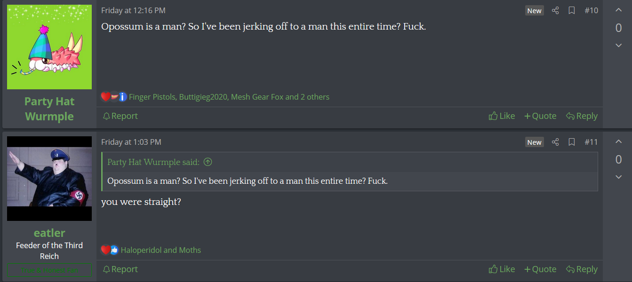The width and height of the screenshot is (632, 282).
Task: Upvote post #10 with the up chevron
Action: tap(618, 10)
